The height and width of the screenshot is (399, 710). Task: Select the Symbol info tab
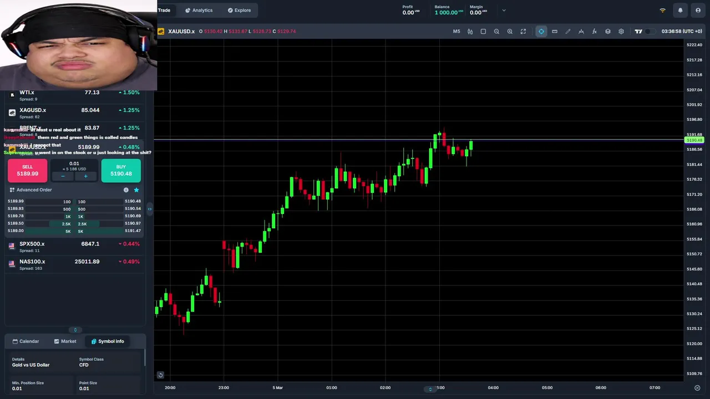point(108,341)
